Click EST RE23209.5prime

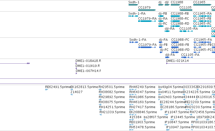(189, 105)
